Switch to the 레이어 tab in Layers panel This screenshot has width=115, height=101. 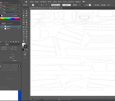point(4,24)
